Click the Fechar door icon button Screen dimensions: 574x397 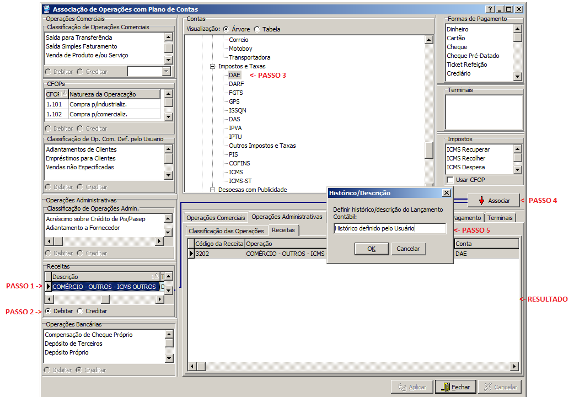click(x=455, y=387)
